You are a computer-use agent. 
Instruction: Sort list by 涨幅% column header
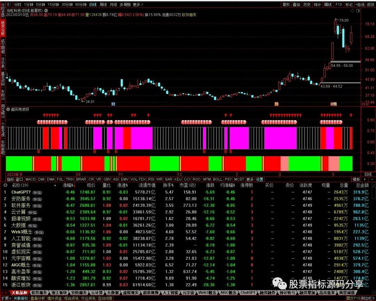tap(69, 185)
